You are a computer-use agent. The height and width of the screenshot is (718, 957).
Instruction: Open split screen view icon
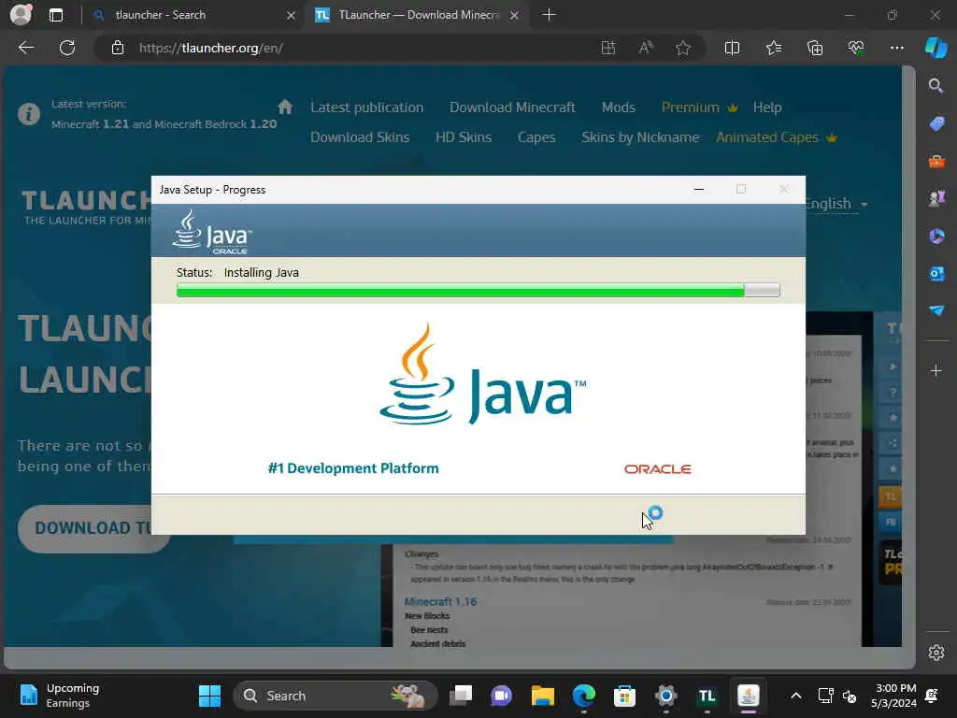pyautogui.click(x=732, y=48)
